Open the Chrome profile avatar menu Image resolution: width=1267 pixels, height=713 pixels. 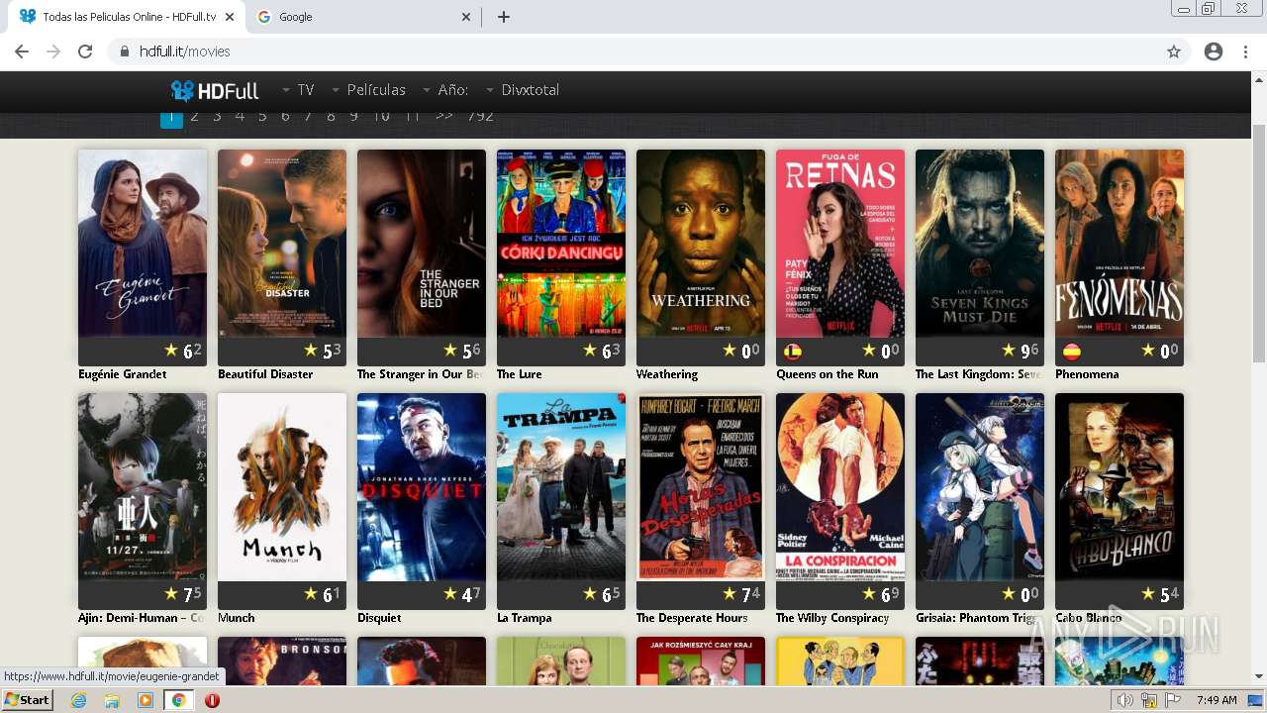[x=1214, y=51]
